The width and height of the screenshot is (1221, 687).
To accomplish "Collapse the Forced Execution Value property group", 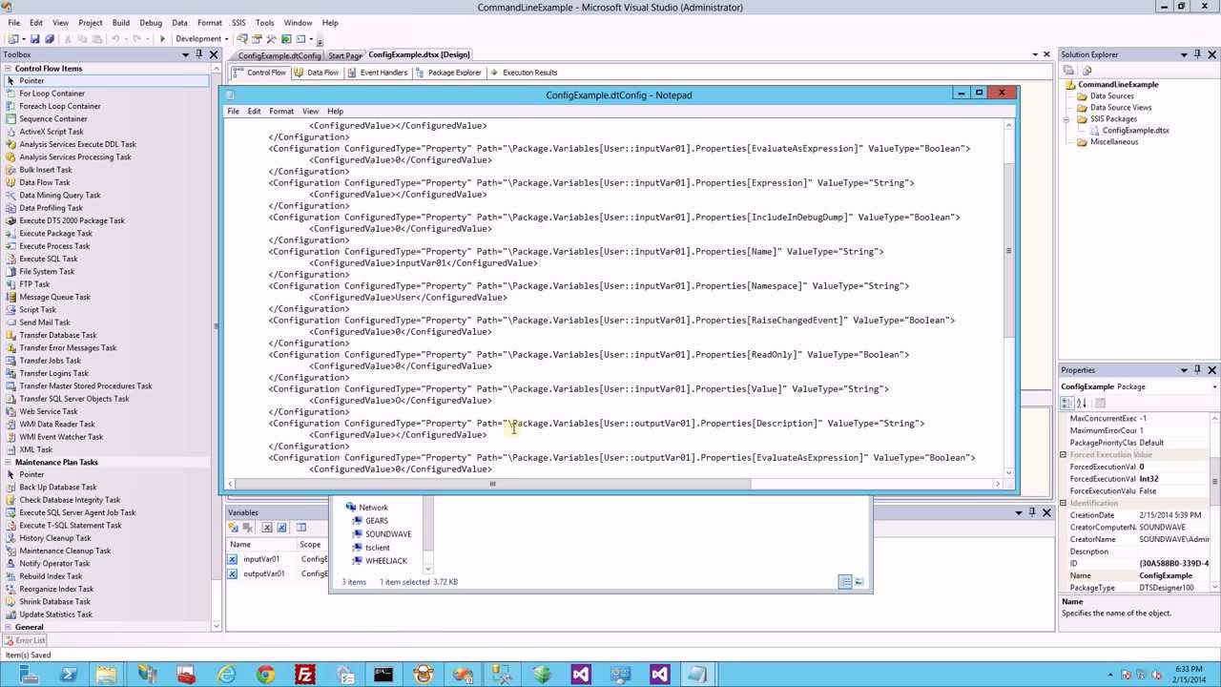I will click(x=1064, y=455).
